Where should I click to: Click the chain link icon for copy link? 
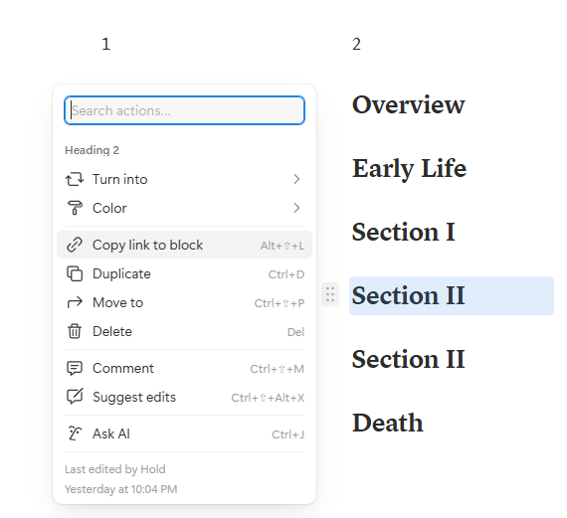click(75, 245)
